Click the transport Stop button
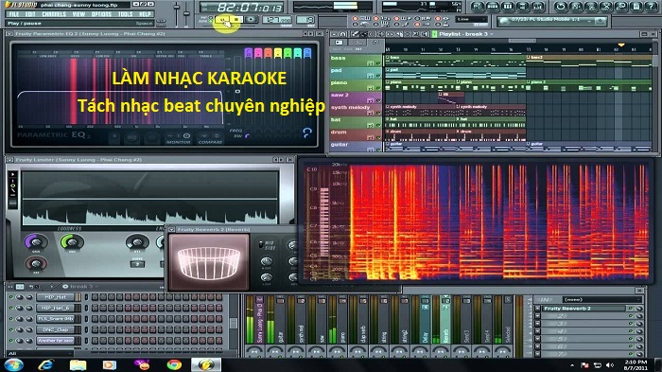 [x=237, y=20]
